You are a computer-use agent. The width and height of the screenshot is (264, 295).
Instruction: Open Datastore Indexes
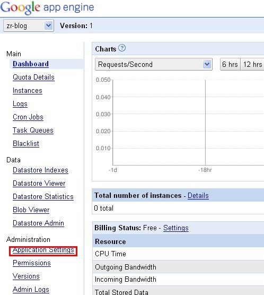40,170
